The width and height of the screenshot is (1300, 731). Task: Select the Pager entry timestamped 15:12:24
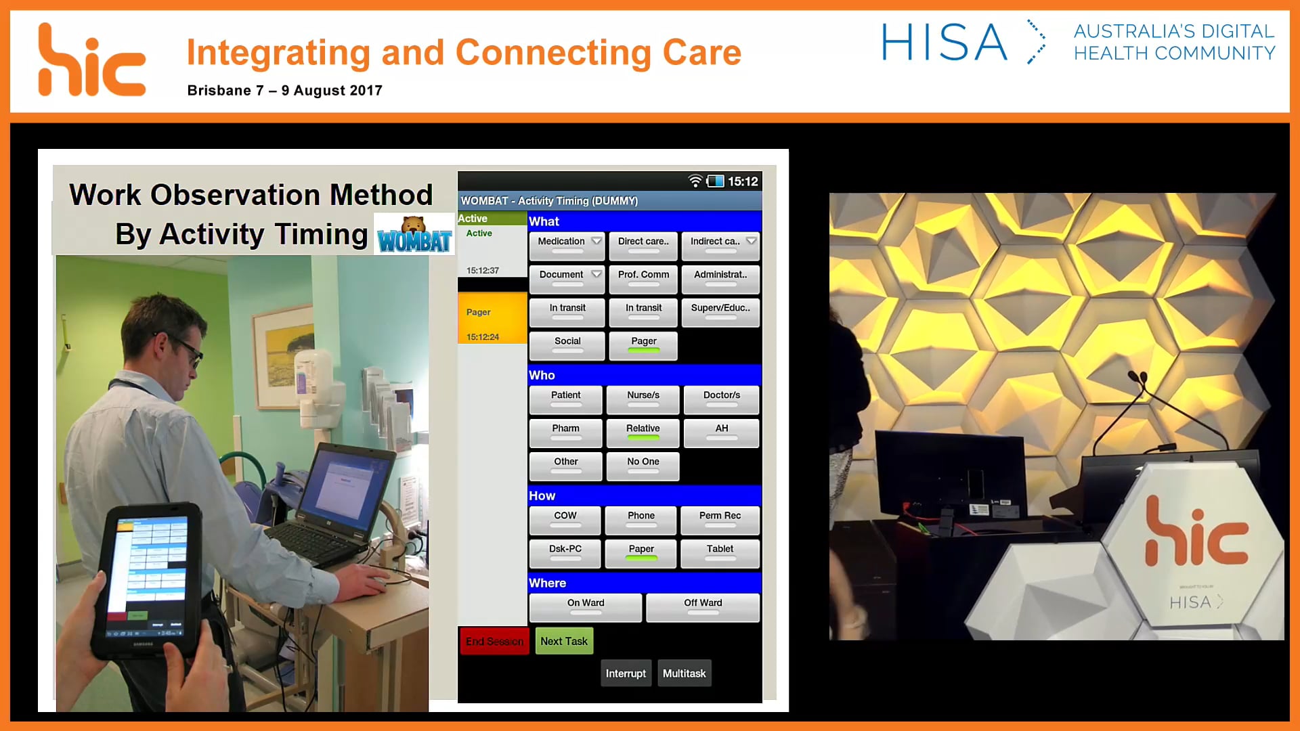[492, 317]
